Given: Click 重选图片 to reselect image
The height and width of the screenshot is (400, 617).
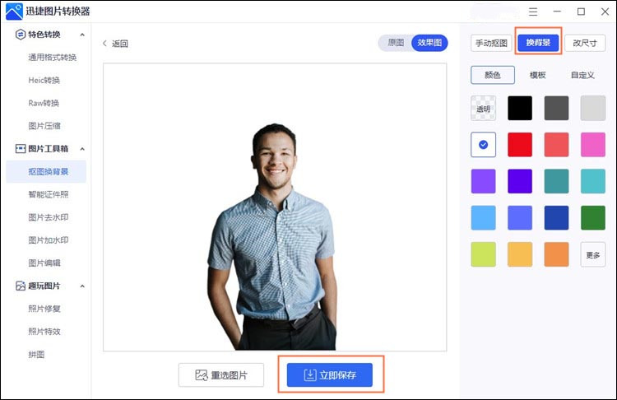Looking at the screenshot, I should click(221, 374).
